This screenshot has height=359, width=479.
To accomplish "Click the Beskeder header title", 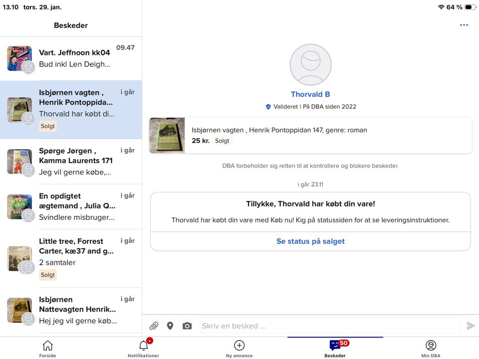I will click(71, 25).
